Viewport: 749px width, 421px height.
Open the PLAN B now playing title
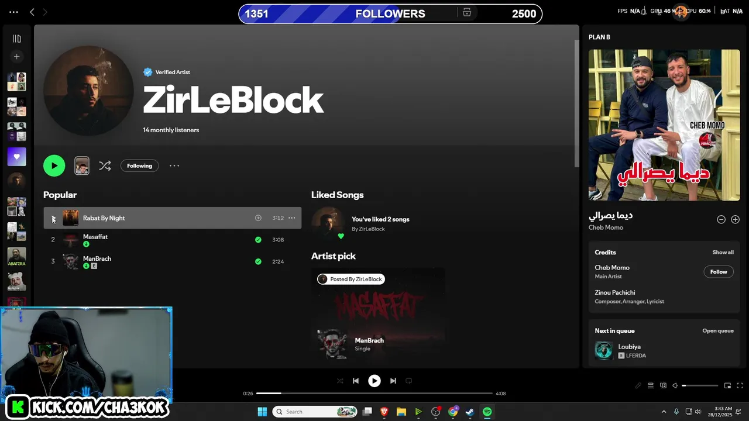pyautogui.click(x=599, y=37)
